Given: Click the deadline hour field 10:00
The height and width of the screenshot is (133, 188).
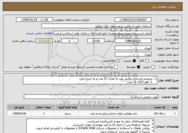Looking at the screenshot, I should point(96,41).
